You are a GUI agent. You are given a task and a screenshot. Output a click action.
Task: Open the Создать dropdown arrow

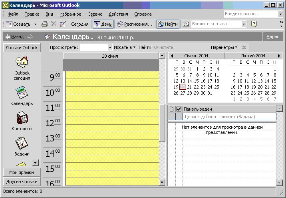[36, 24]
